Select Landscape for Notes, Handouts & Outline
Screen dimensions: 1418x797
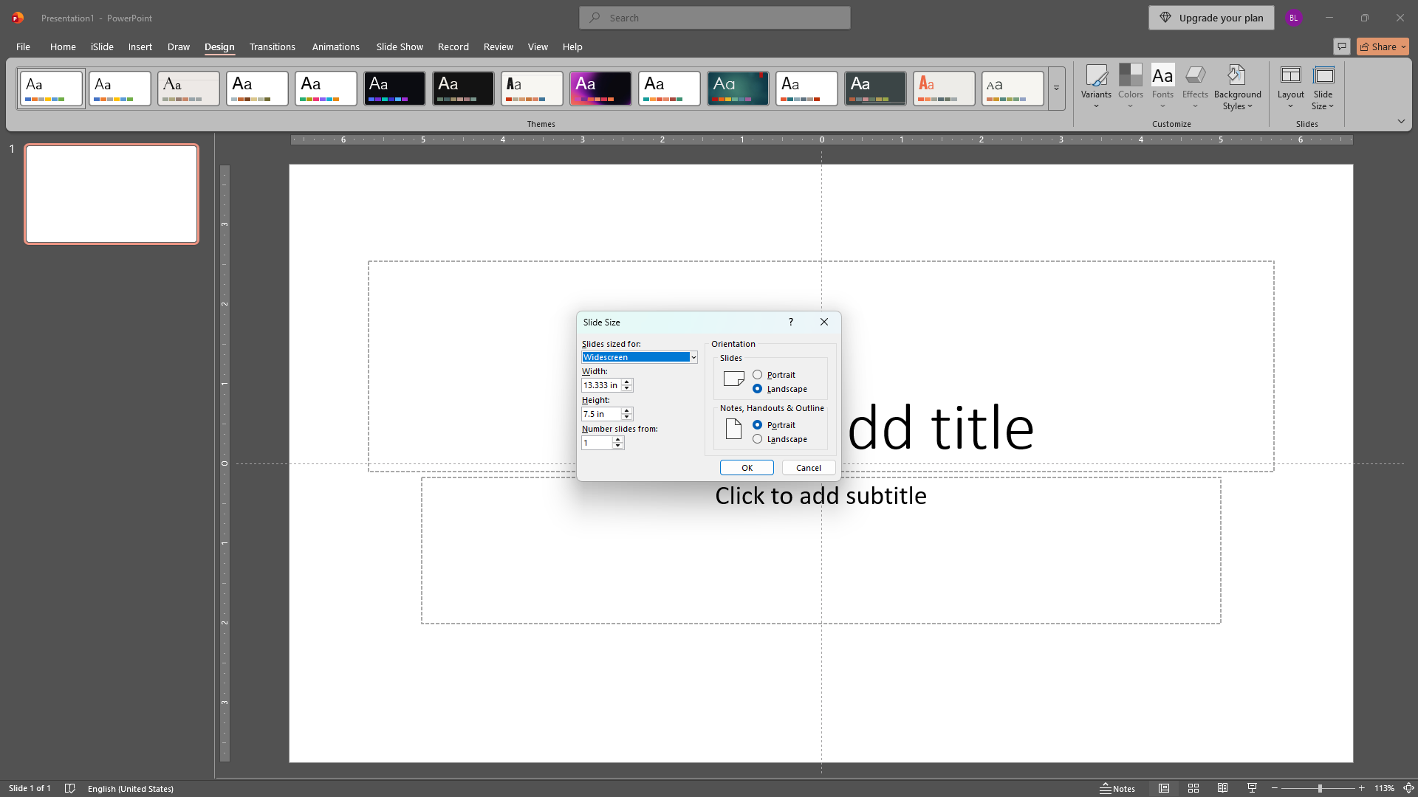coord(758,439)
